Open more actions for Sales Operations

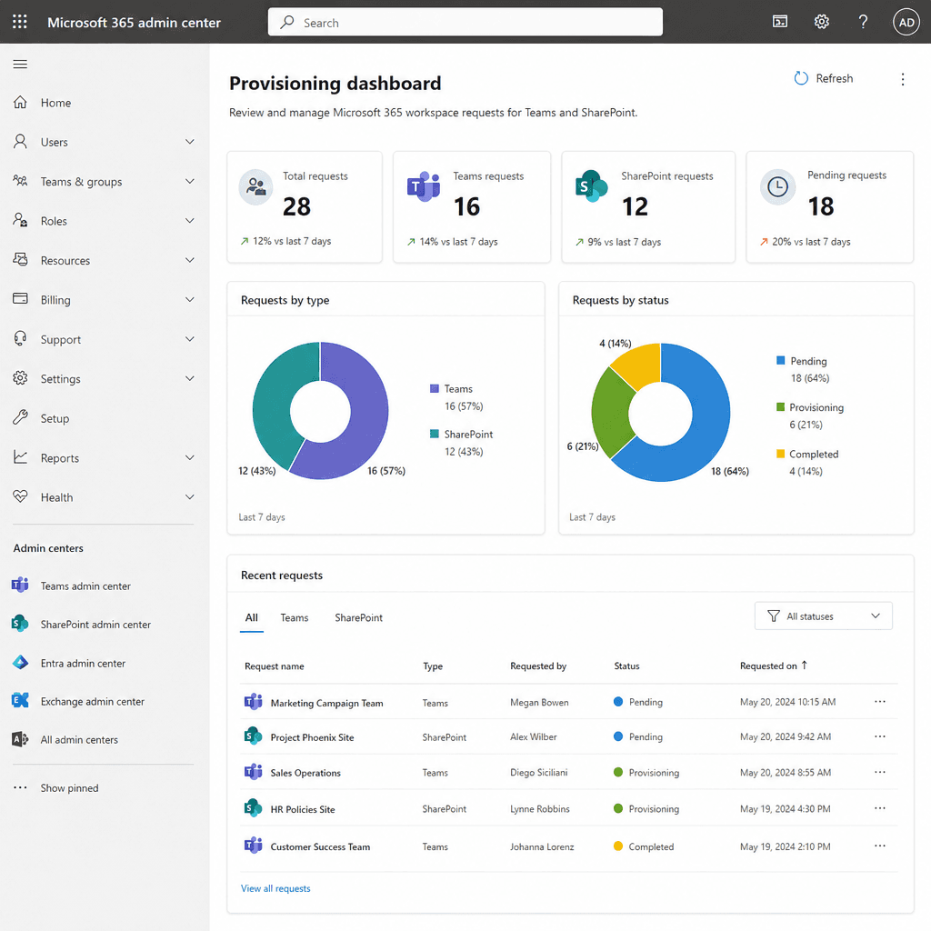point(880,772)
